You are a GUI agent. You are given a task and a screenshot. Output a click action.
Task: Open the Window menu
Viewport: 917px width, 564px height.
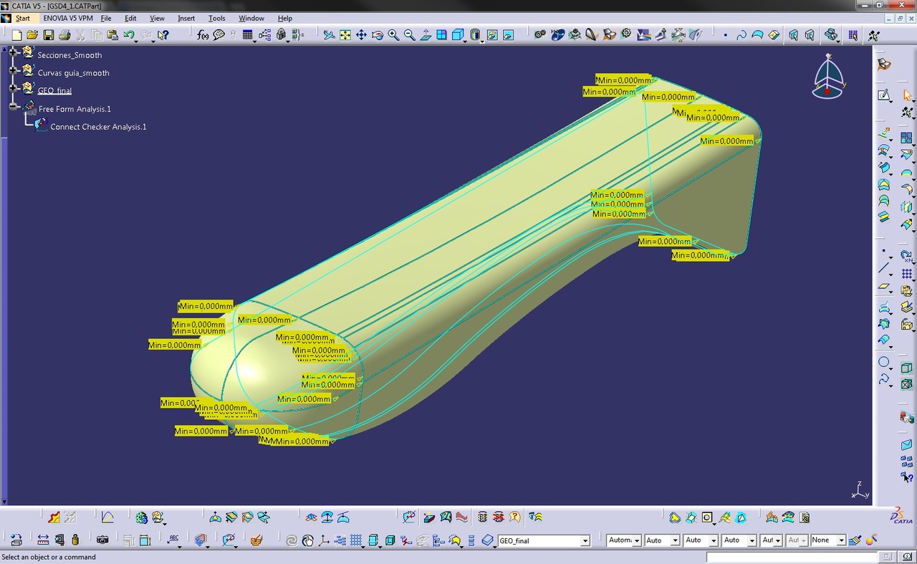coord(251,18)
